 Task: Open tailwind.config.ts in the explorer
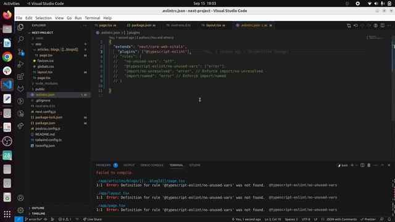click(x=48, y=140)
